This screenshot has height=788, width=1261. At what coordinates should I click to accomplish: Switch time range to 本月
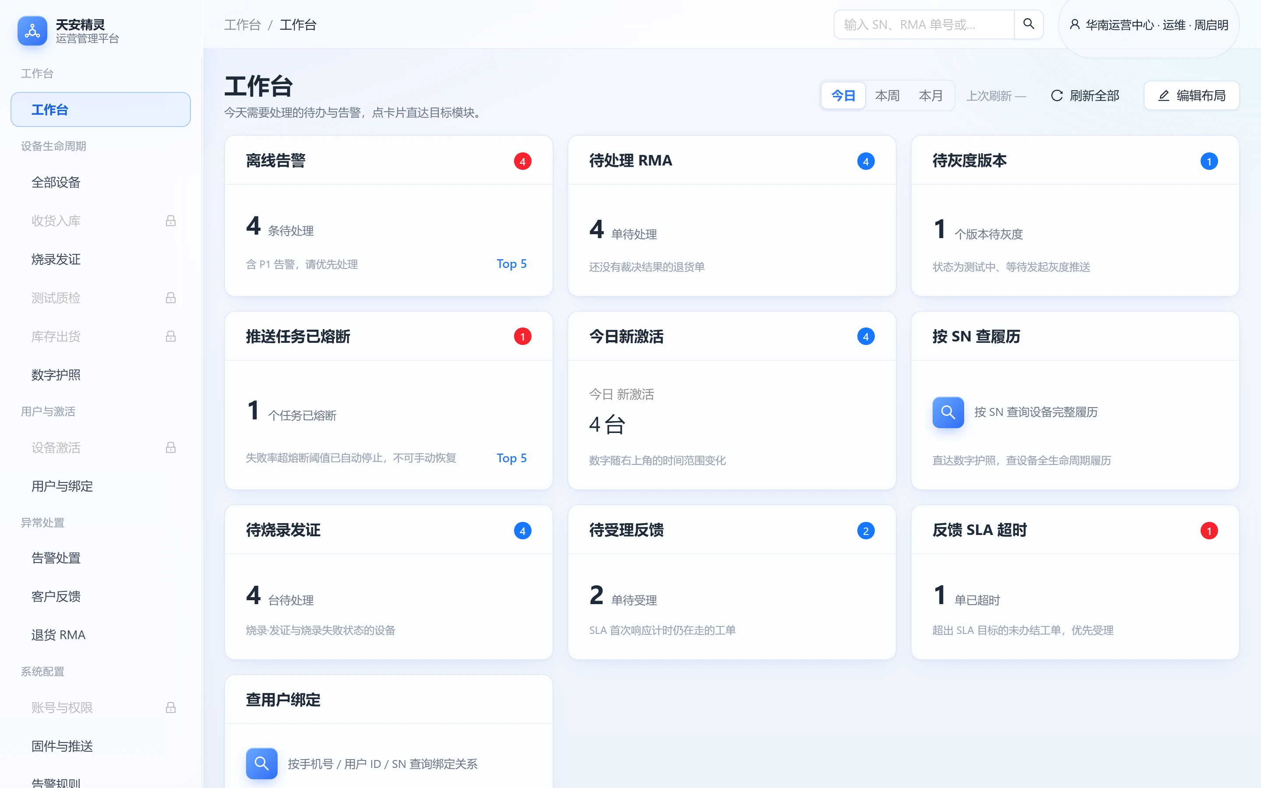(930, 95)
